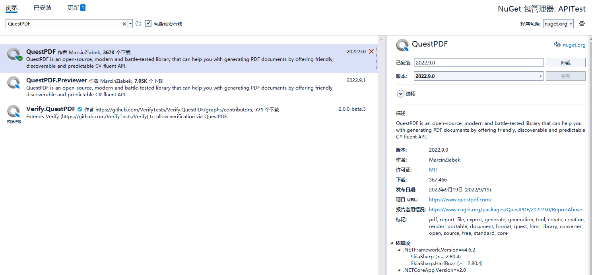592x275 pixels.
Task: Open the ReportAbuse nuget.org link
Action: point(505,210)
